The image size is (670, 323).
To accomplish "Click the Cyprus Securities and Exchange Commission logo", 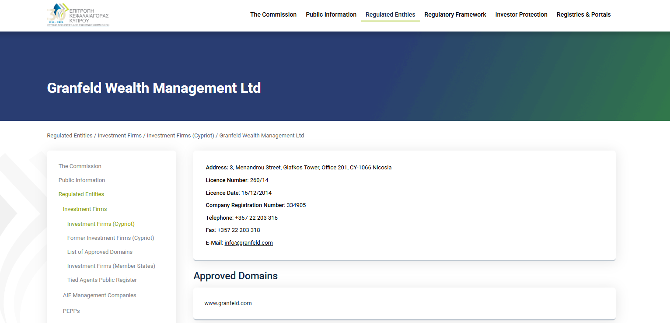I will pyautogui.click(x=78, y=15).
